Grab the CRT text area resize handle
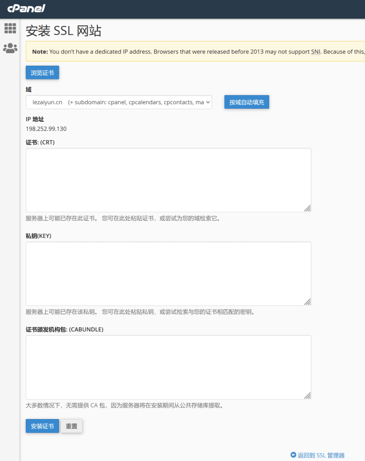 click(x=308, y=208)
